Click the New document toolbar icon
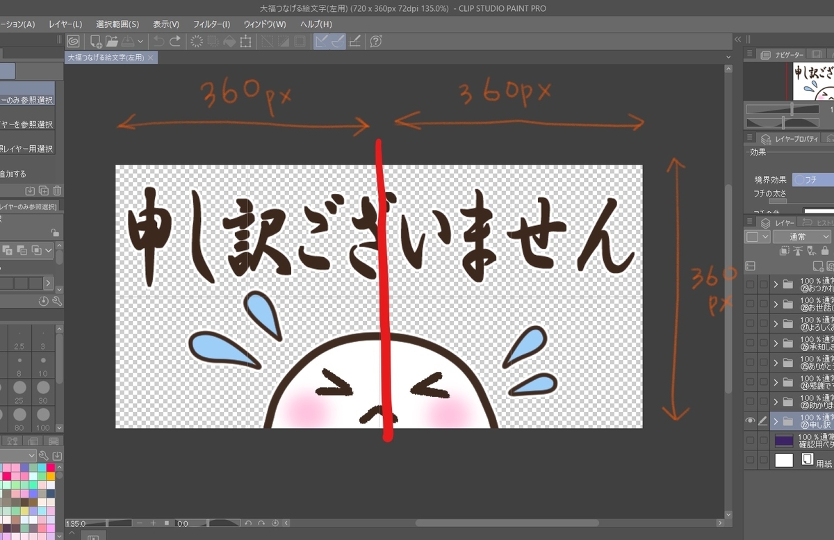 [x=96, y=41]
